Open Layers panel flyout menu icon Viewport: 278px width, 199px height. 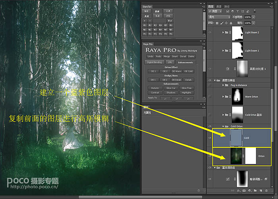(271, 7)
